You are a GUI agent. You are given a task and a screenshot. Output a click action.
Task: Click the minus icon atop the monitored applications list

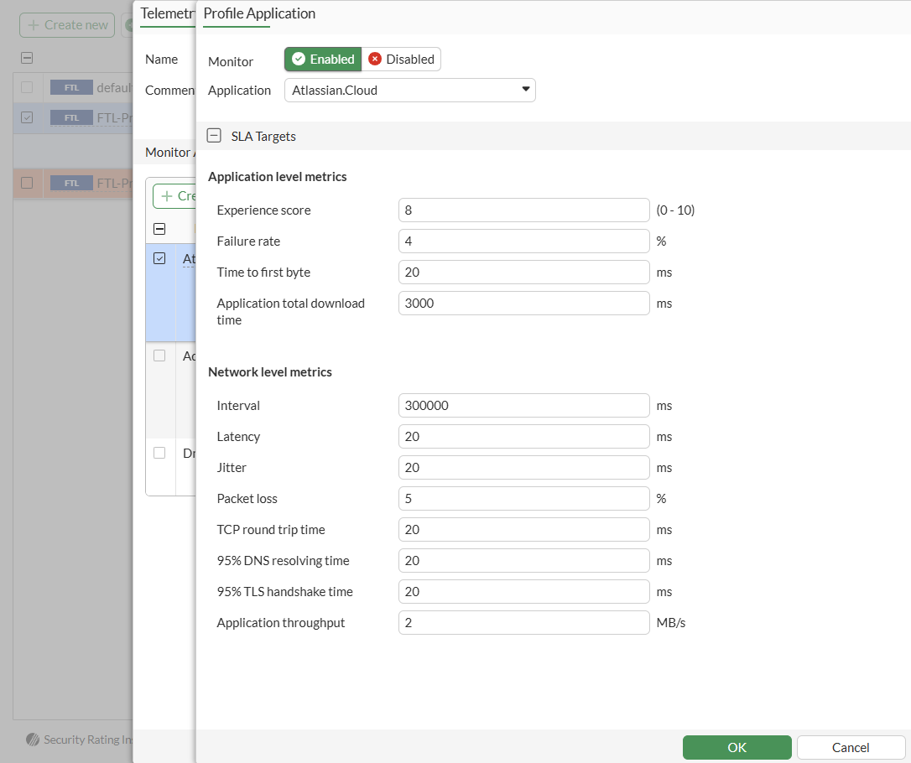[159, 229]
